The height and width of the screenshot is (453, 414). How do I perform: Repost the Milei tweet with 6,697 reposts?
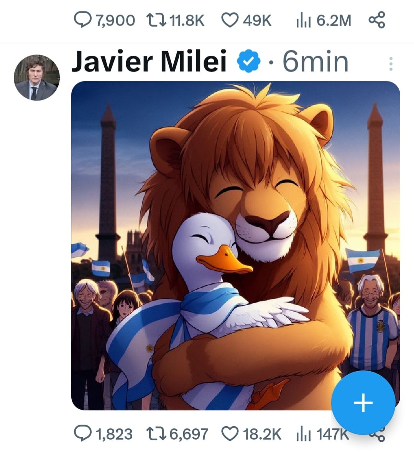[x=156, y=434]
